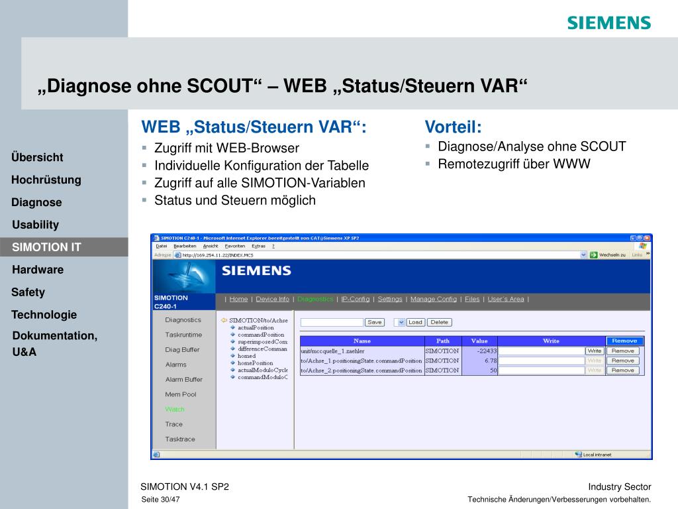
Task: Click the Windows flag logo in IE toolbar
Action: click(643, 246)
